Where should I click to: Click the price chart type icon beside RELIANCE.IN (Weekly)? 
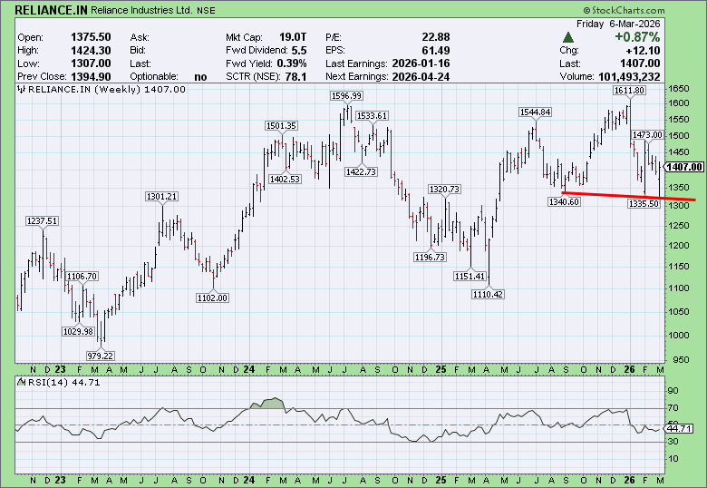22,89
